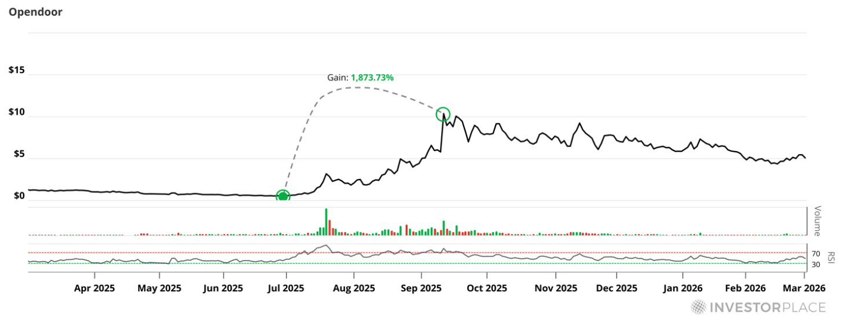Click the 'Oct 2025' date label
Viewport: 843px width, 326px height.
coord(487,288)
